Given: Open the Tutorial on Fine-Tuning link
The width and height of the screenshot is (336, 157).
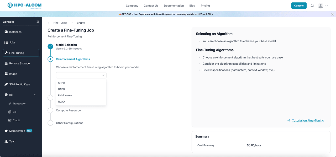Looking at the screenshot, I should click(308, 121).
